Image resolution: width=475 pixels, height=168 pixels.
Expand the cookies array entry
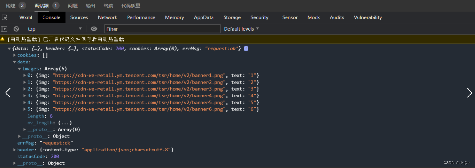coord(15,55)
